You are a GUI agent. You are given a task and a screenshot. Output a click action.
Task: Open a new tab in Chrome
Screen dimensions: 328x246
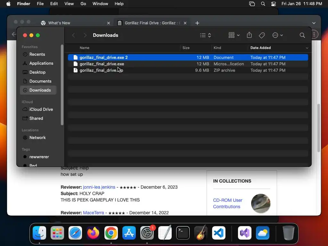click(x=197, y=23)
